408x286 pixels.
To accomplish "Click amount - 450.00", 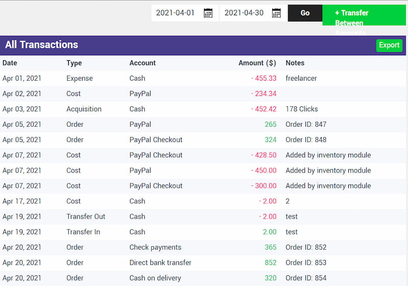I will pos(264,171).
